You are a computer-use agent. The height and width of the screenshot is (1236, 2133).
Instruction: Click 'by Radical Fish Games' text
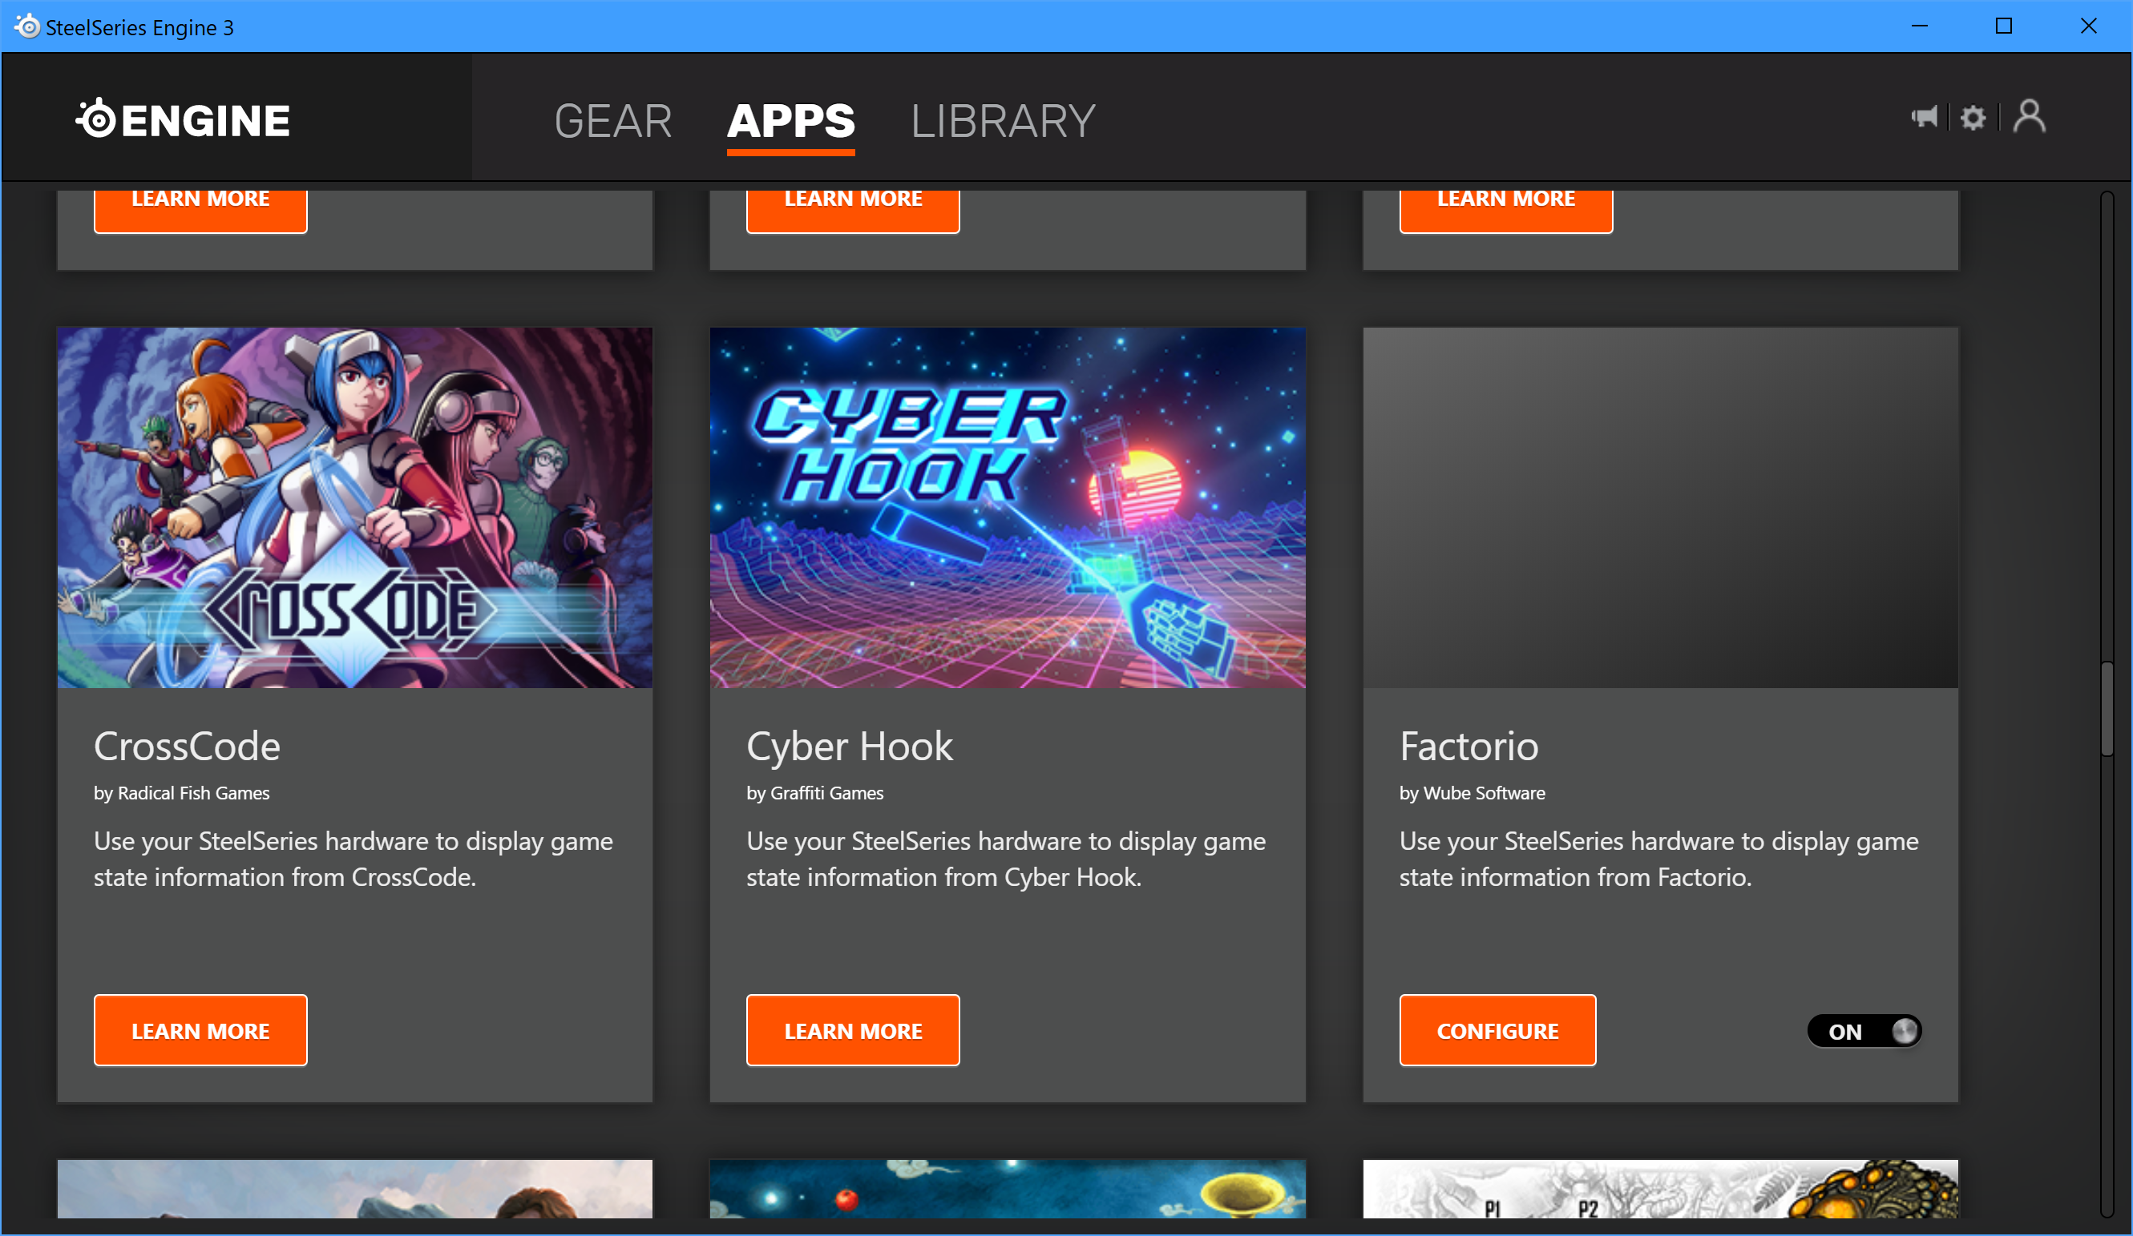point(182,794)
